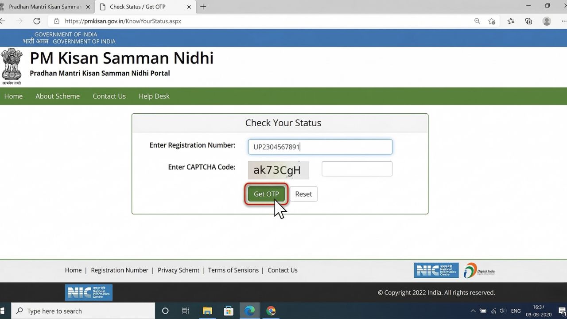Open the About Scheme menu
The width and height of the screenshot is (567, 319).
point(58,96)
